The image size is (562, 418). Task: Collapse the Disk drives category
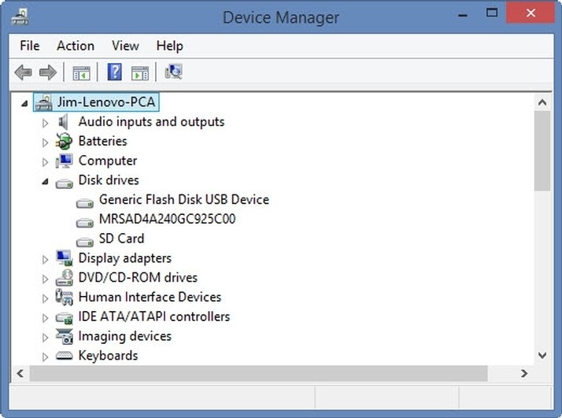pos(45,182)
